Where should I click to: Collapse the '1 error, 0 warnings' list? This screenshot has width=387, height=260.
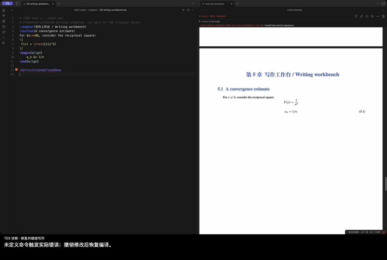209,21
